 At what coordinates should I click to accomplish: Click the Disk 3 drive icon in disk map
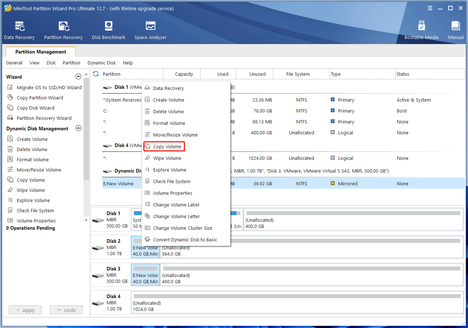98,276
